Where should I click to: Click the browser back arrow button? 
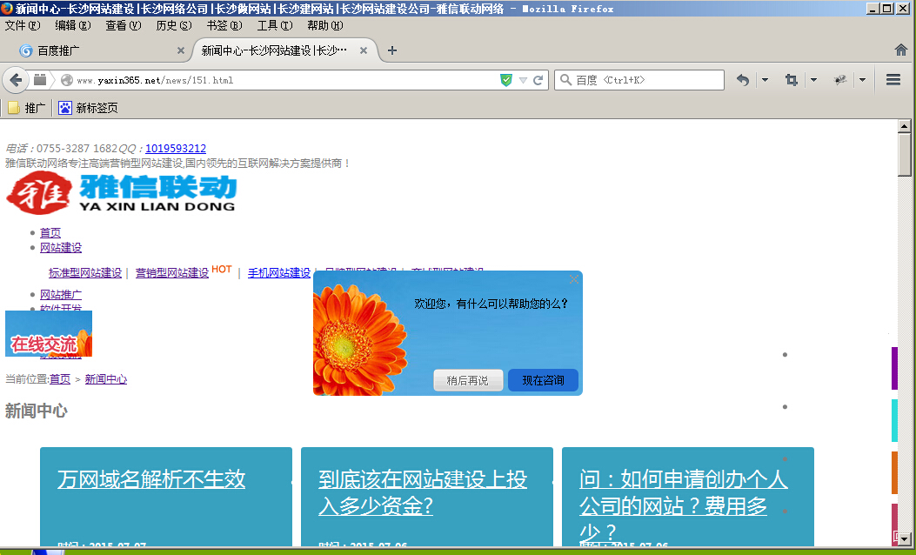click(x=16, y=80)
